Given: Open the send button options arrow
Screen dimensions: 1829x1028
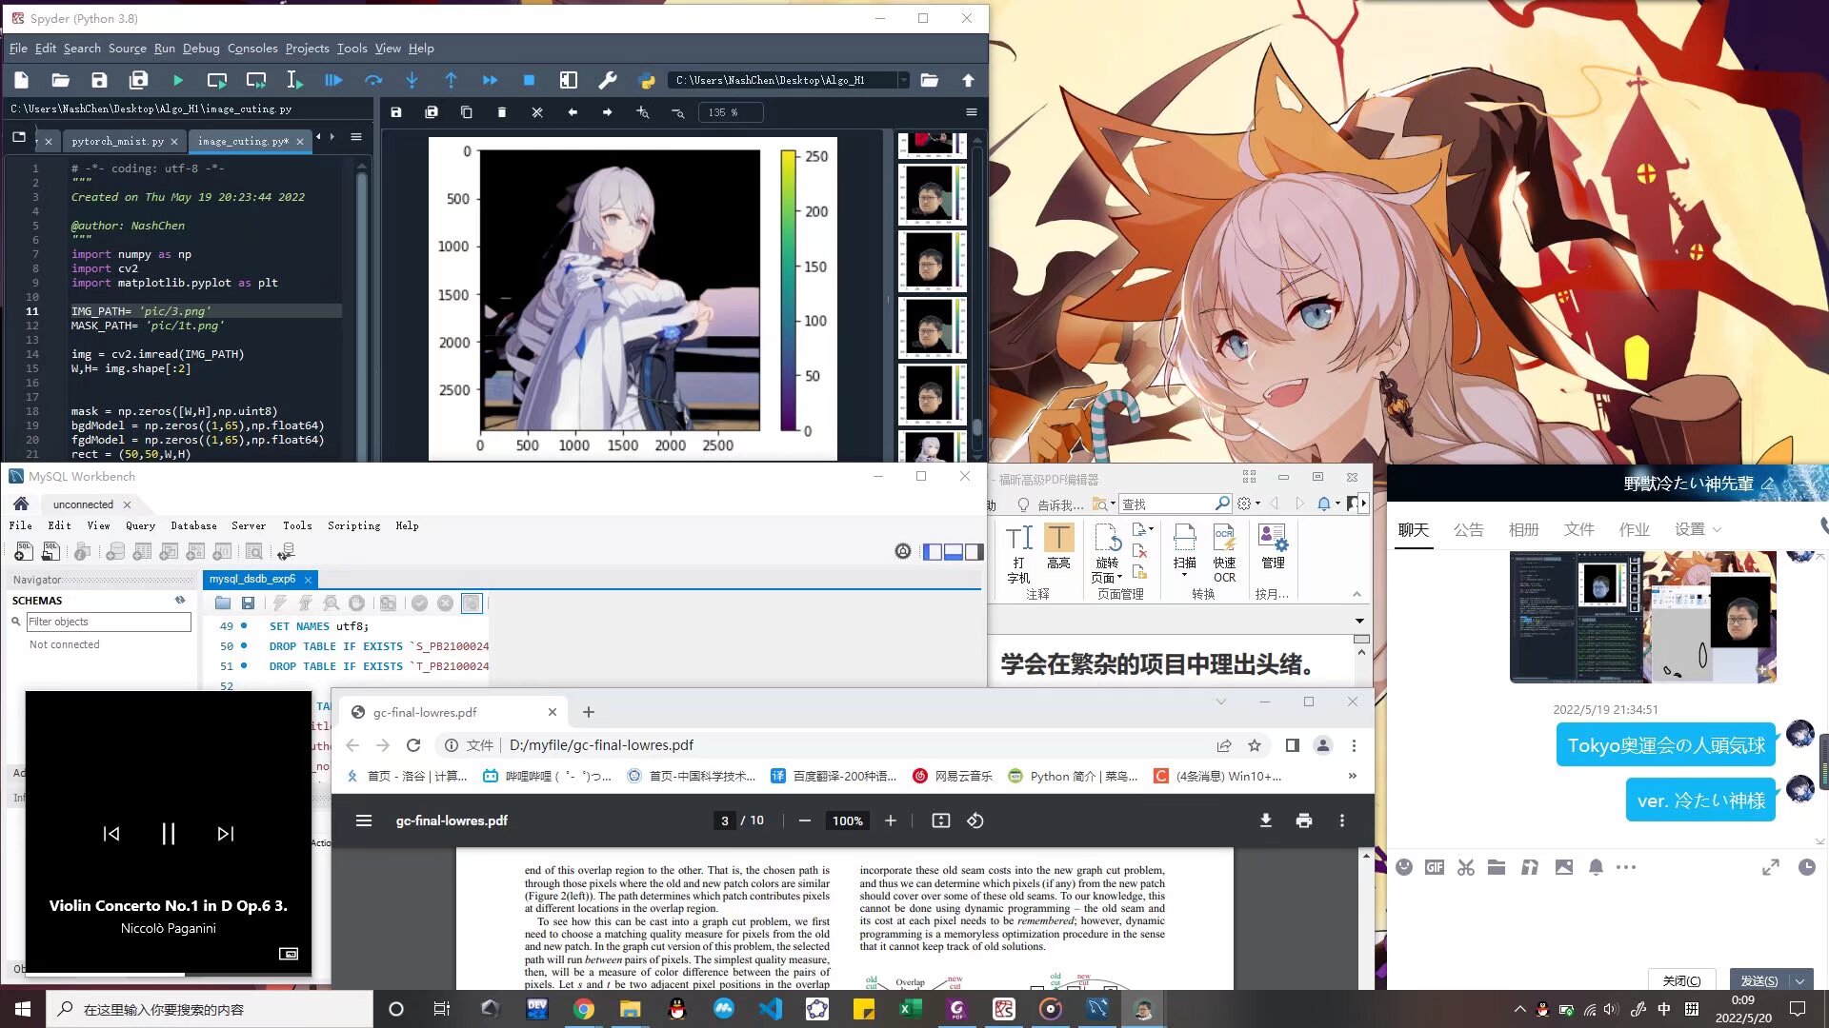Looking at the screenshot, I should 1800,980.
